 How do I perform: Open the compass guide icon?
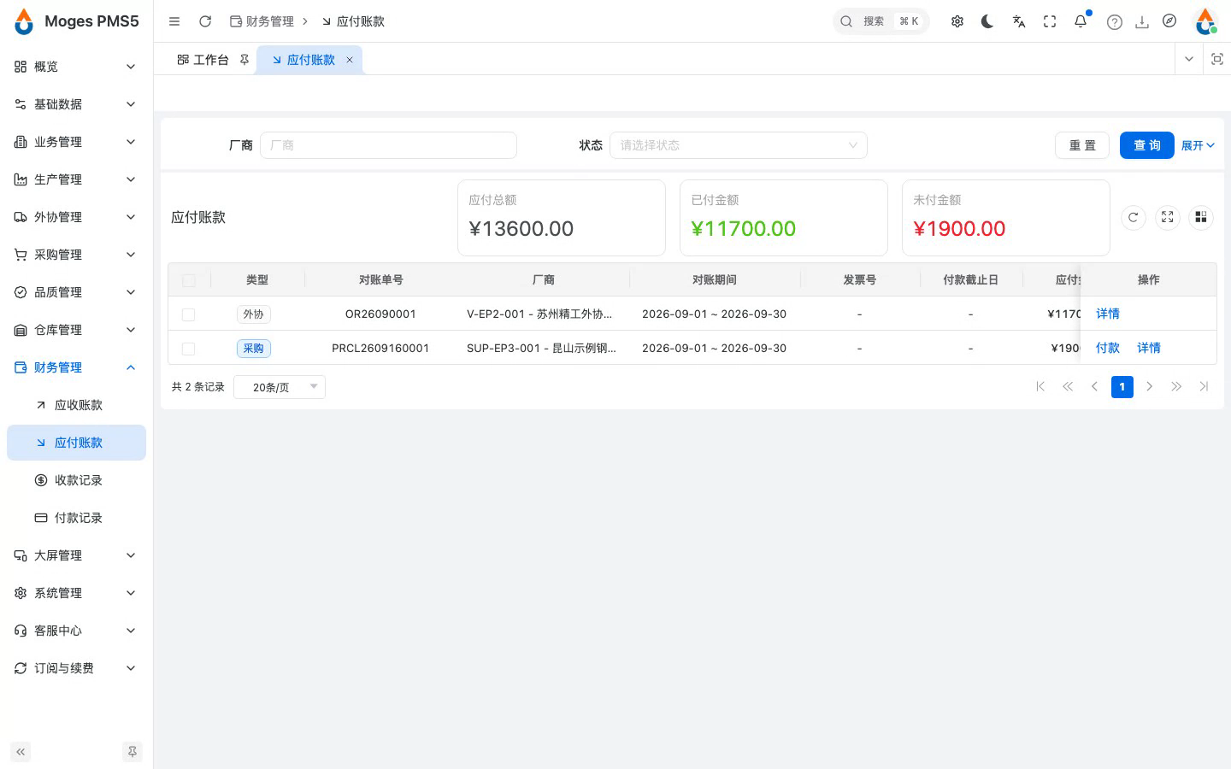1169,21
